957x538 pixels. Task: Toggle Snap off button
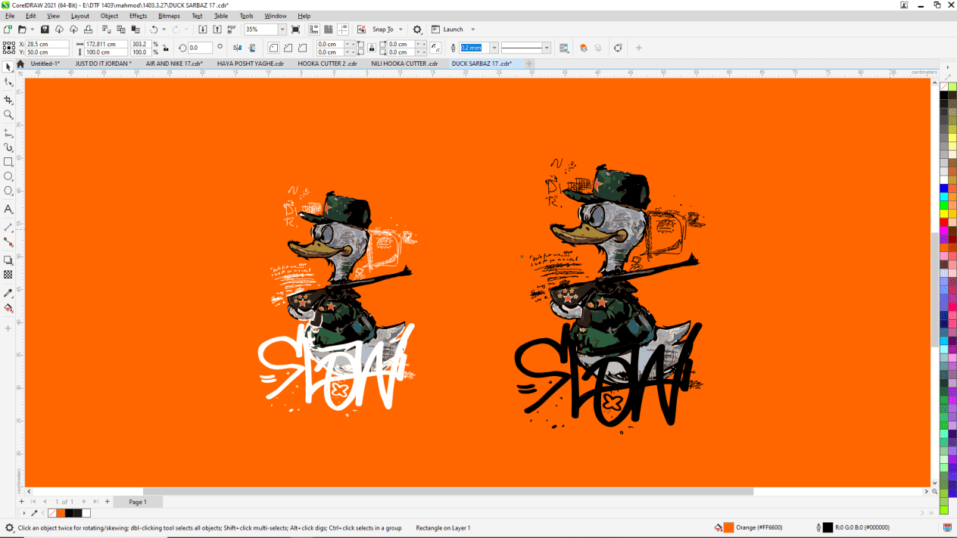point(362,30)
